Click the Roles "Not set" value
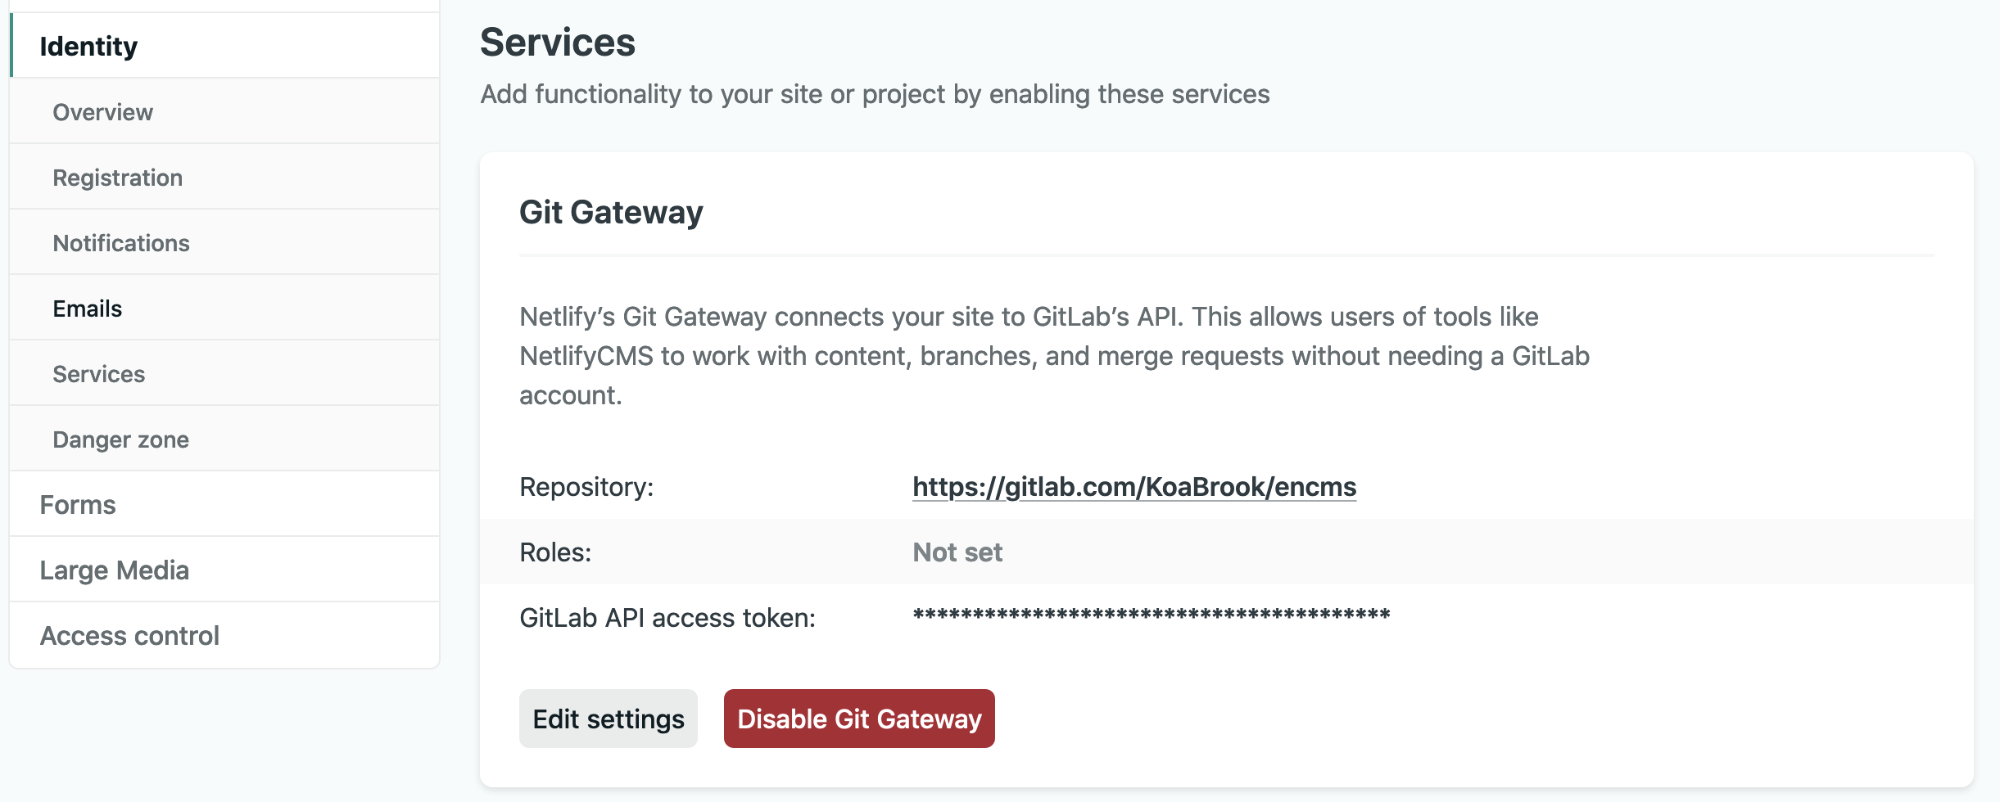 [957, 552]
